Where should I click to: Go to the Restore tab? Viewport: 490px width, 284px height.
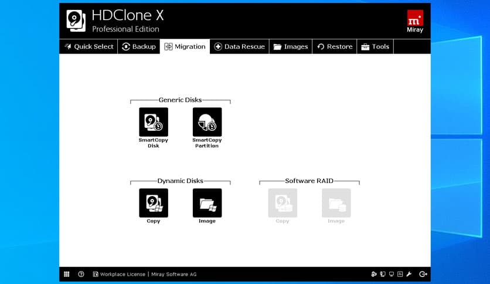click(335, 46)
